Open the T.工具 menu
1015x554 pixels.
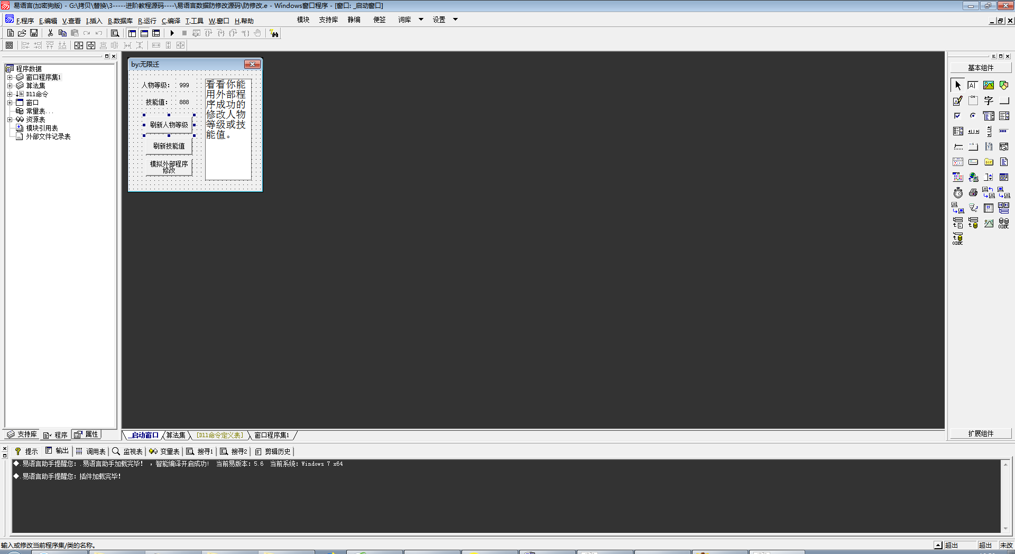point(194,21)
